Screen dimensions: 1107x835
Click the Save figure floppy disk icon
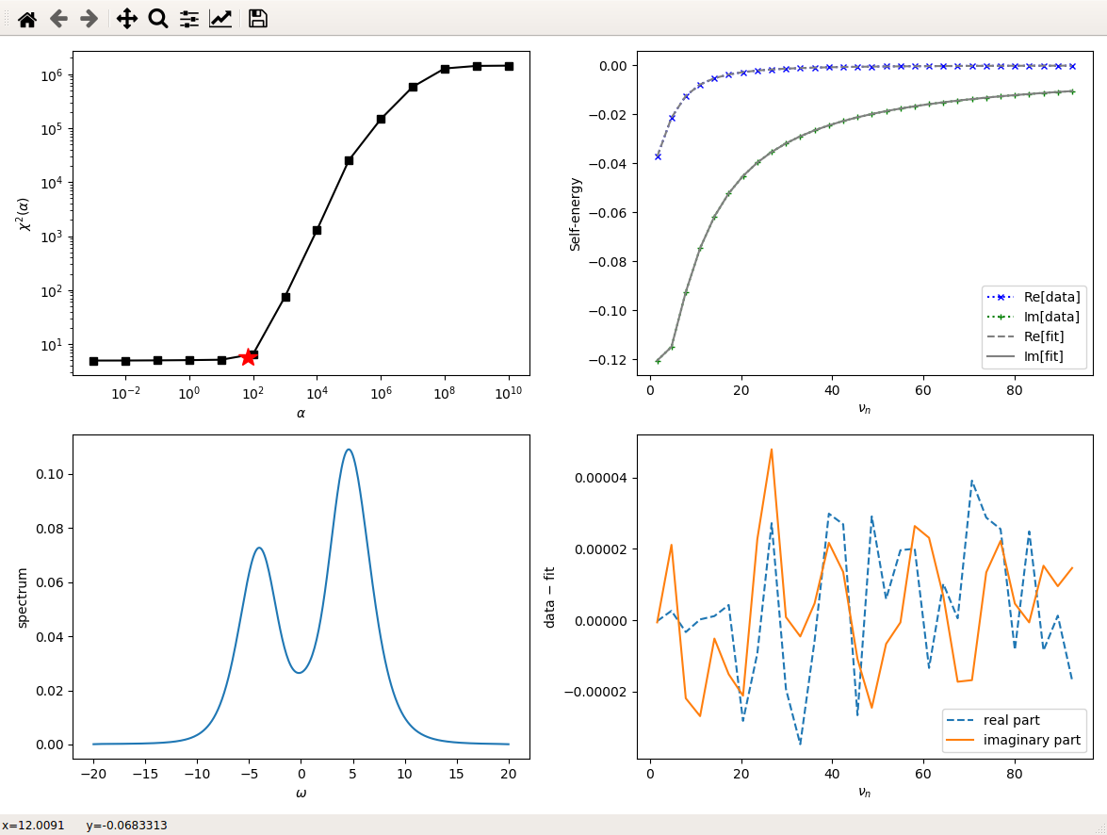point(258,19)
